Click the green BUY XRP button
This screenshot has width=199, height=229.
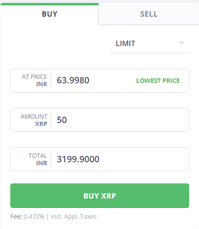coord(99,196)
